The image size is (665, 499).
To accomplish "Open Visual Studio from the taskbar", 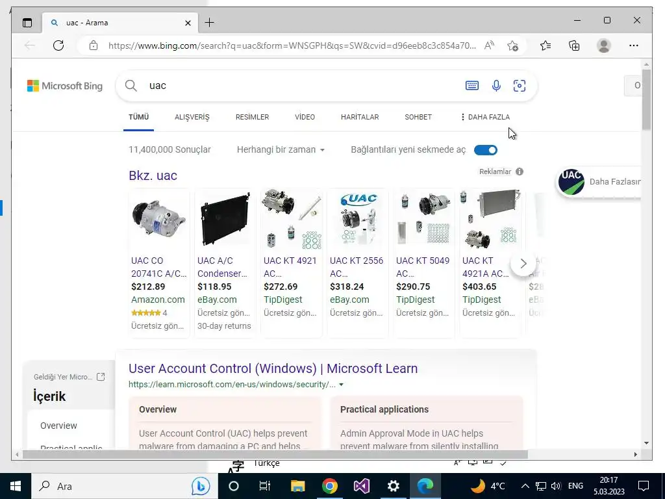I will coord(362,486).
